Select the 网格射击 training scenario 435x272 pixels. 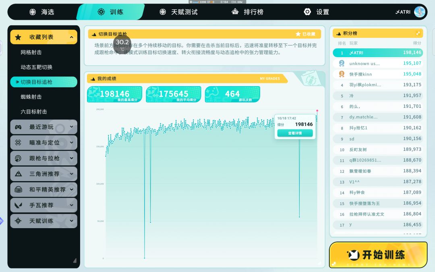point(31,52)
